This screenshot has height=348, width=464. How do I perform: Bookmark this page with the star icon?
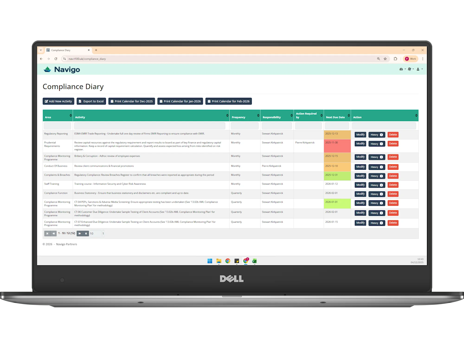click(385, 59)
